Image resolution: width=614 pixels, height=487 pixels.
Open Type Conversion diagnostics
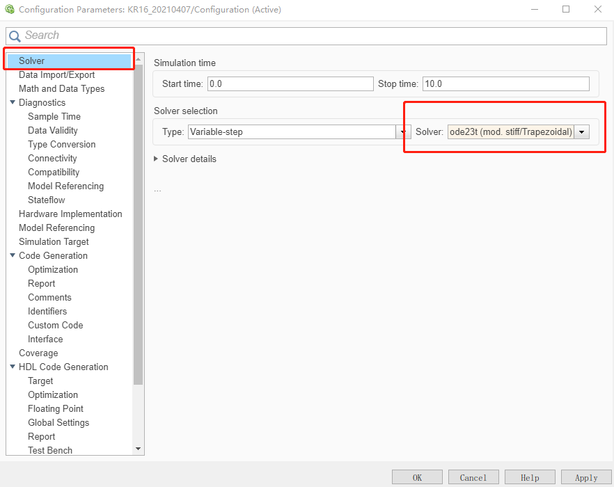click(61, 145)
